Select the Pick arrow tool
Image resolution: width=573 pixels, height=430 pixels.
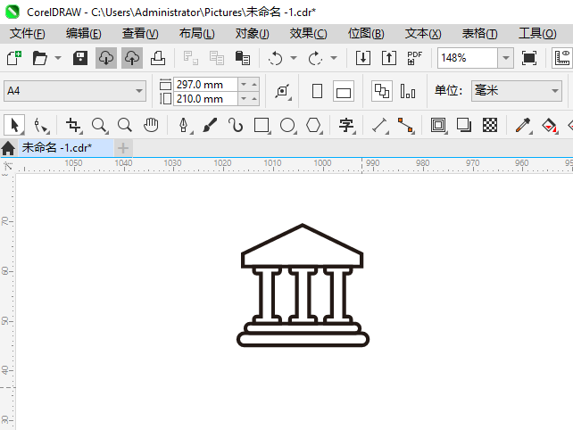(x=14, y=125)
